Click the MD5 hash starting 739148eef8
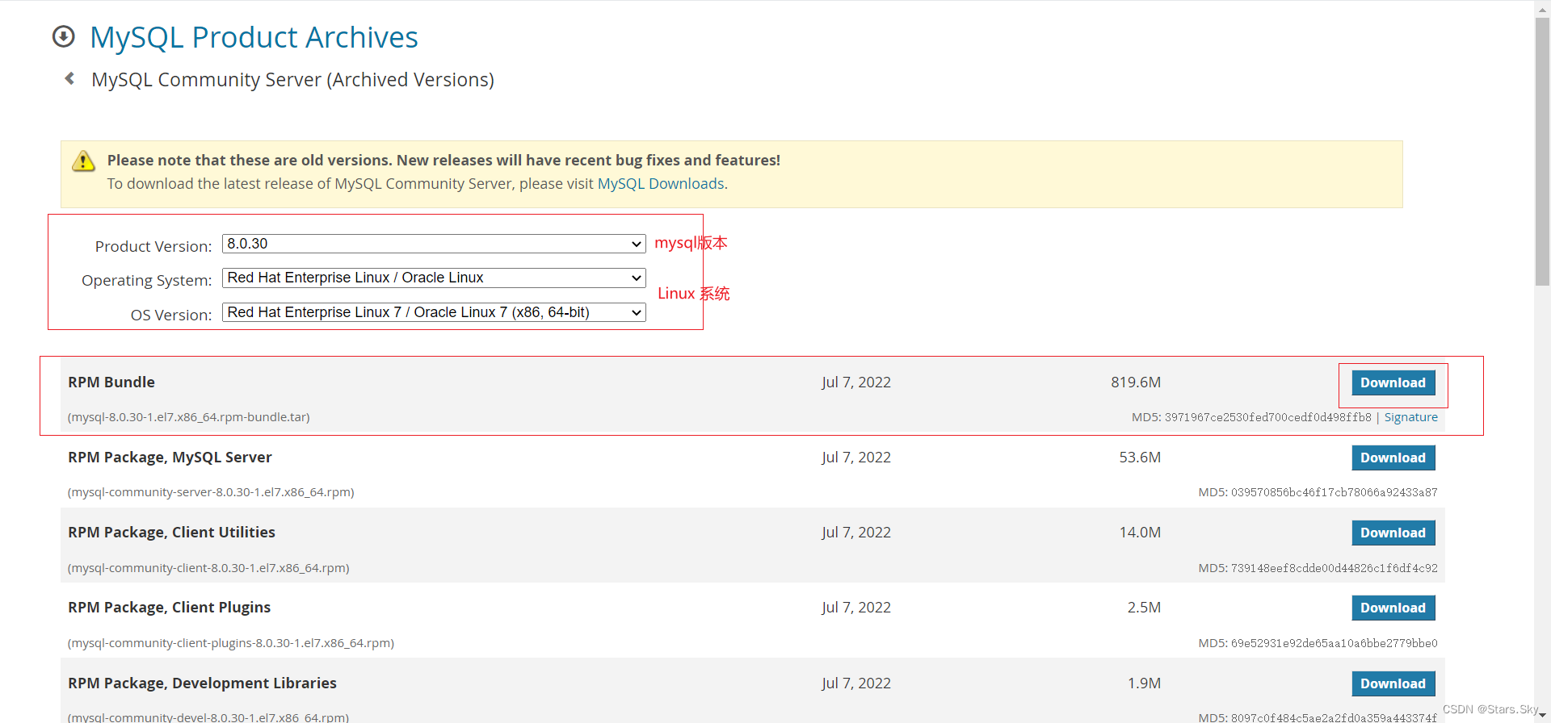The width and height of the screenshot is (1551, 723). pyautogui.click(x=1334, y=568)
